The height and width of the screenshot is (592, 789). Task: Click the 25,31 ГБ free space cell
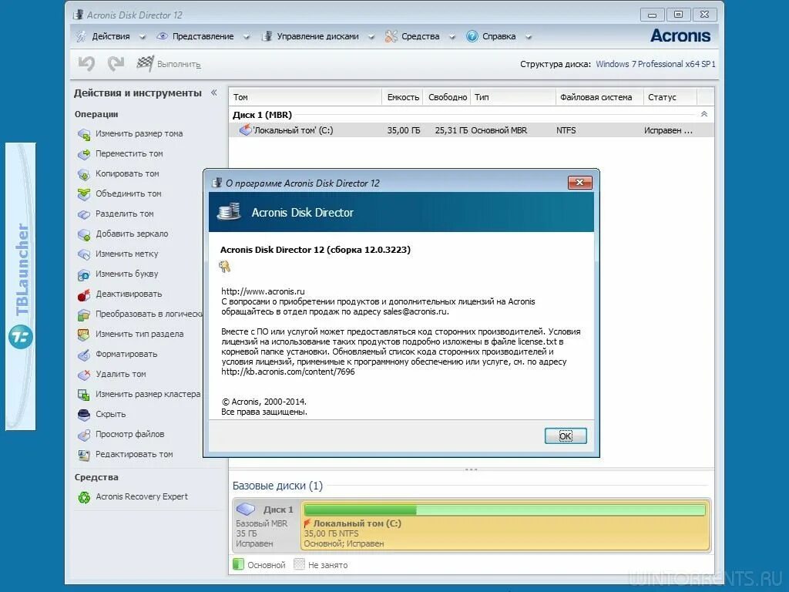[451, 130]
